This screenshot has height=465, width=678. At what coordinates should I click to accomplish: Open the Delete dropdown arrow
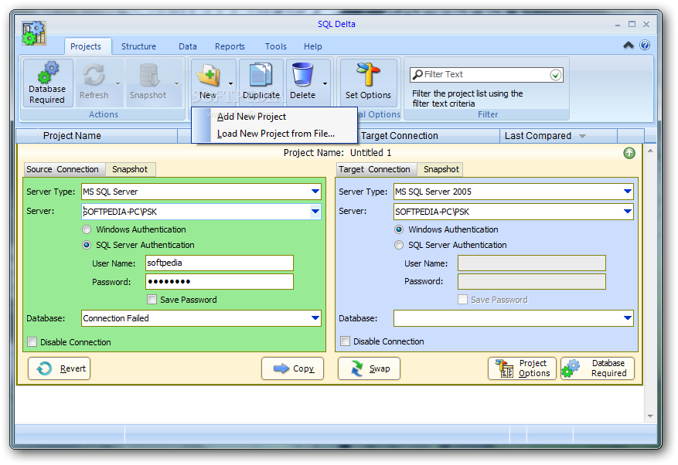tap(325, 84)
